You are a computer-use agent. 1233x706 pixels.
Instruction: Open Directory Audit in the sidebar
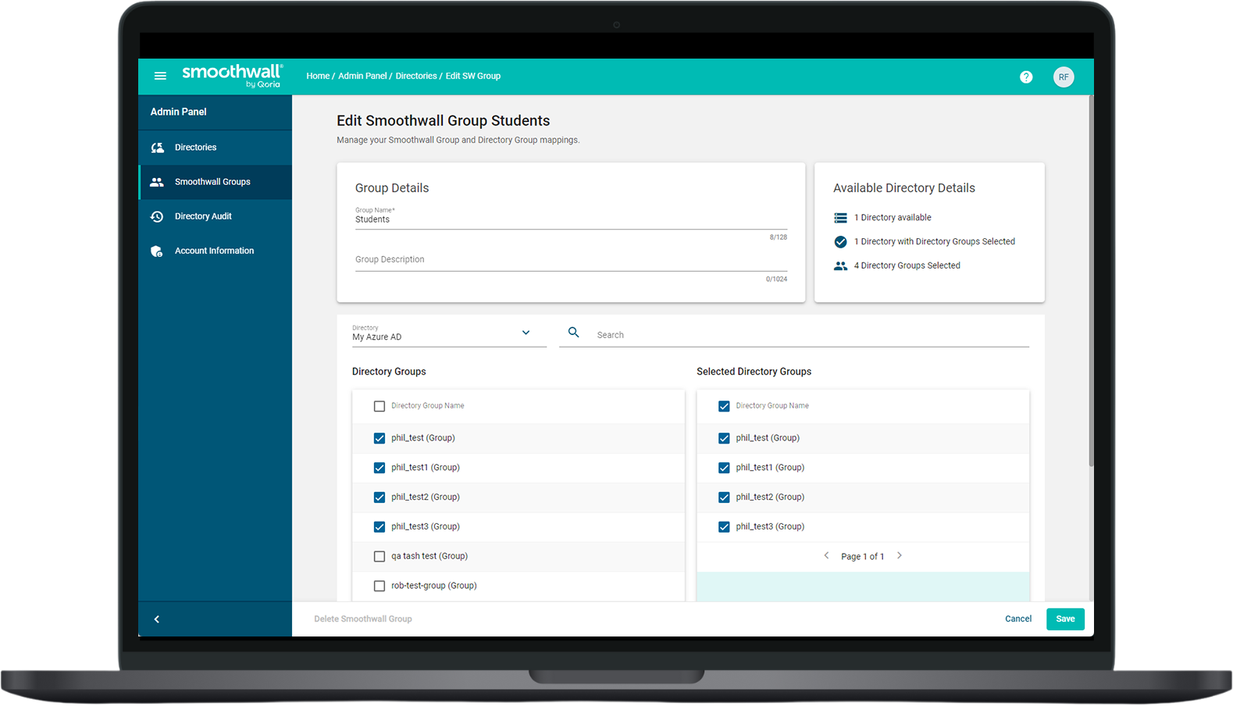(216, 216)
